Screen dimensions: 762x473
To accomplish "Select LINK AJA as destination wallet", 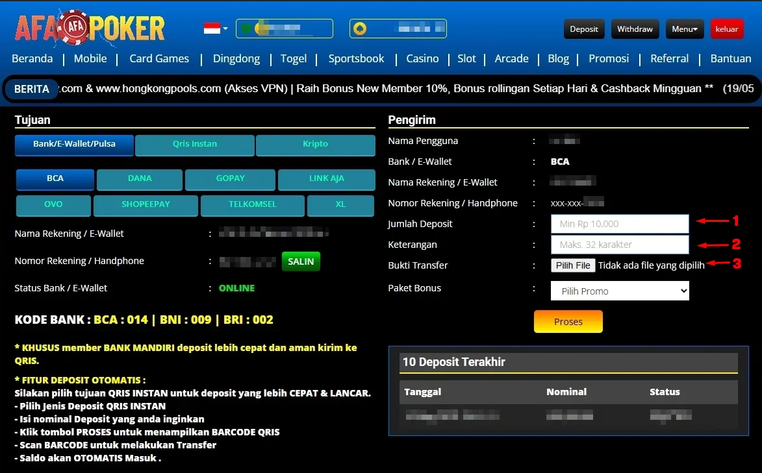I will [x=327, y=179].
